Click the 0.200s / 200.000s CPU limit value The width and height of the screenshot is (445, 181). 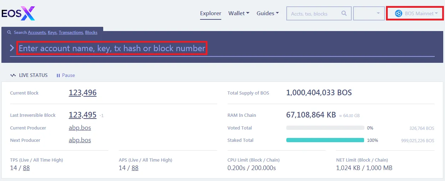click(x=252, y=168)
